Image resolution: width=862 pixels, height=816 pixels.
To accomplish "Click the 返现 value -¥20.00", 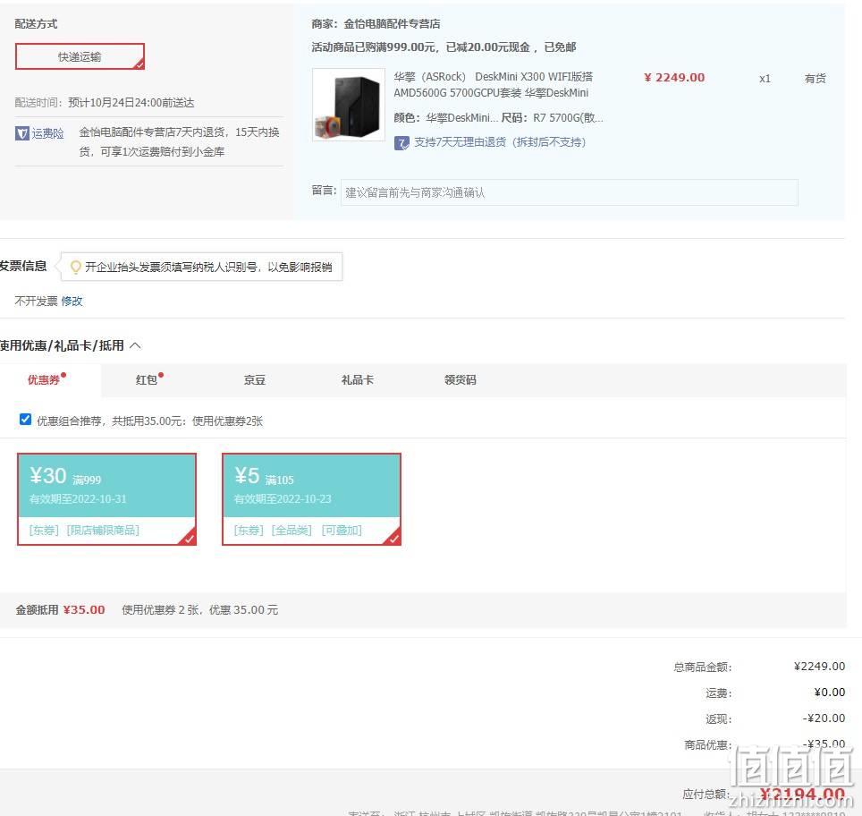I will [x=824, y=718].
